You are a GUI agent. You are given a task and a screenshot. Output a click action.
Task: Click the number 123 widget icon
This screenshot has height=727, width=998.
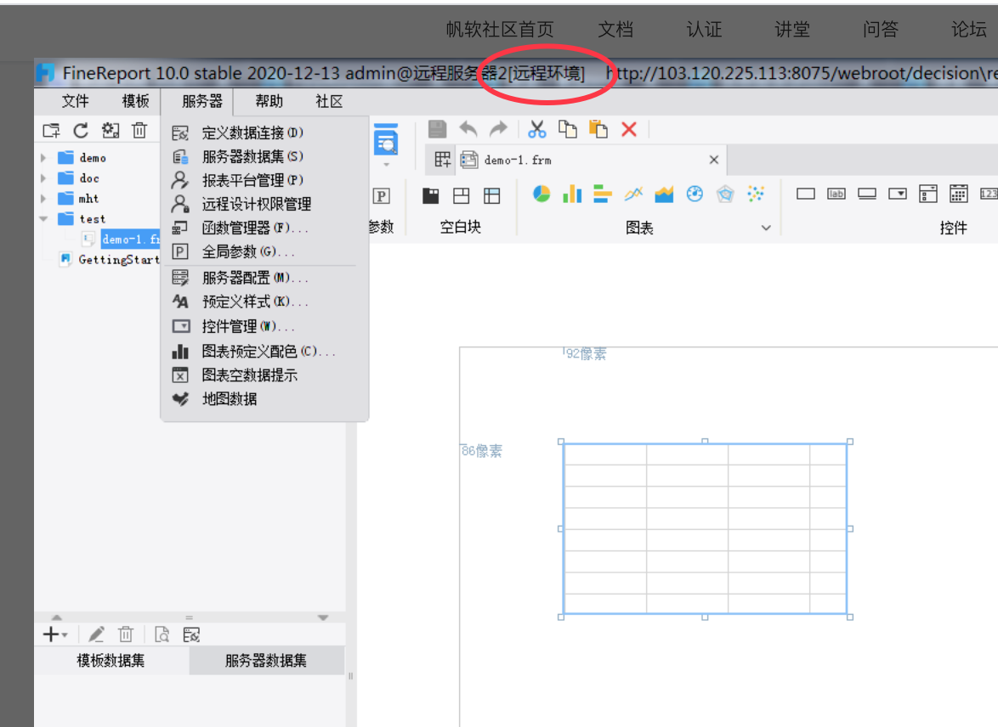tap(989, 194)
